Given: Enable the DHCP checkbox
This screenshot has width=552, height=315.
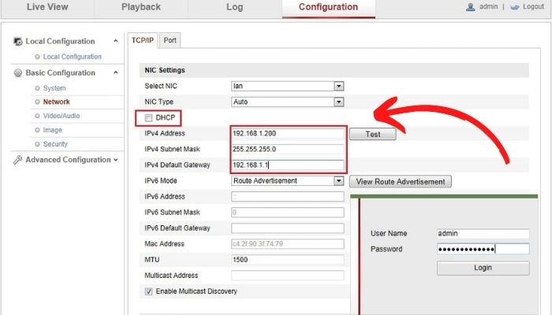Looking at the screenshot, I should [x=148, y=118].
